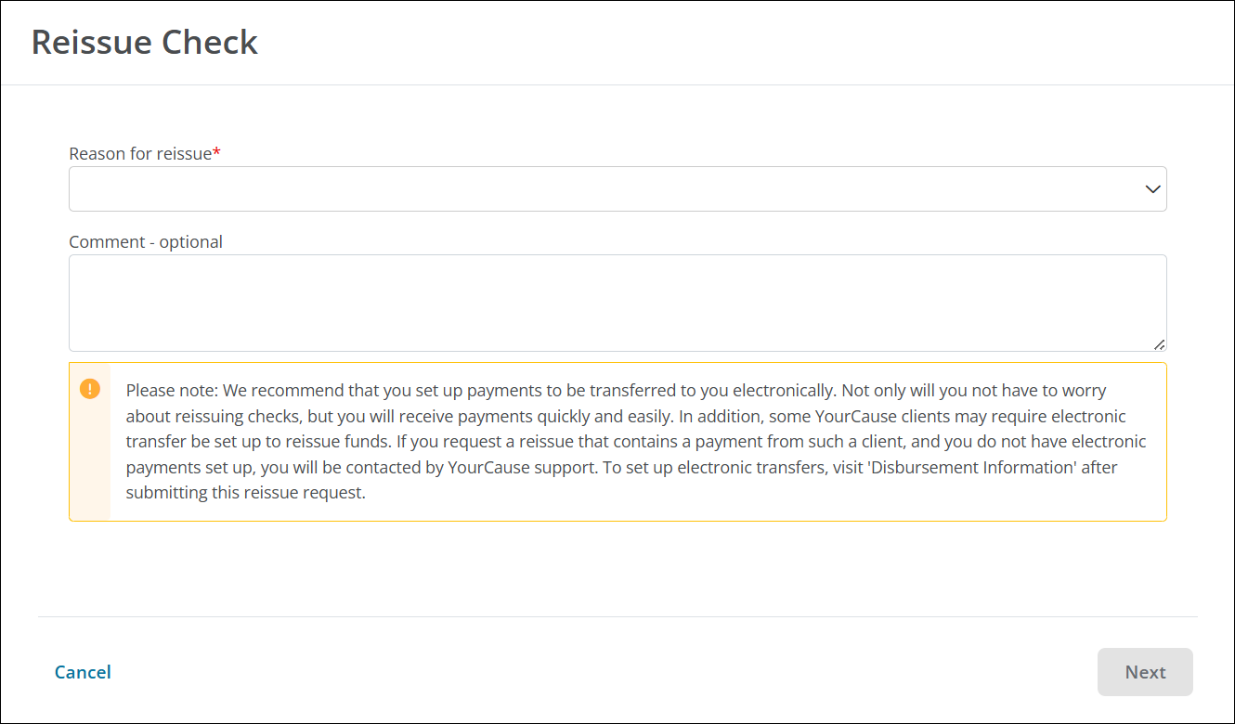Image resolution: width=1235 pixels, height=724 pixels.
Task: Click the Cancel link
Action: click(x=83, y=672)
